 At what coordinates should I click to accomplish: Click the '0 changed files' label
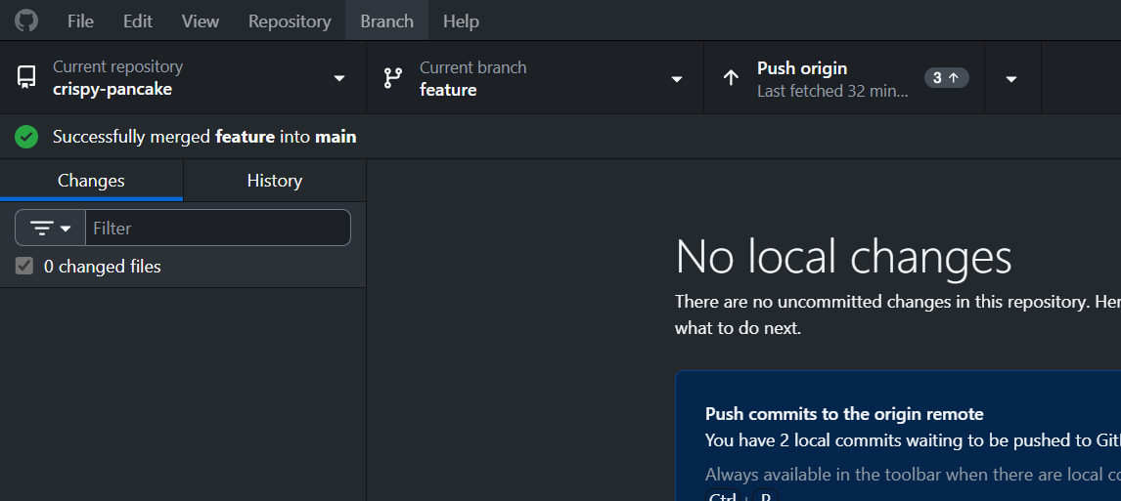coord(103,267)
